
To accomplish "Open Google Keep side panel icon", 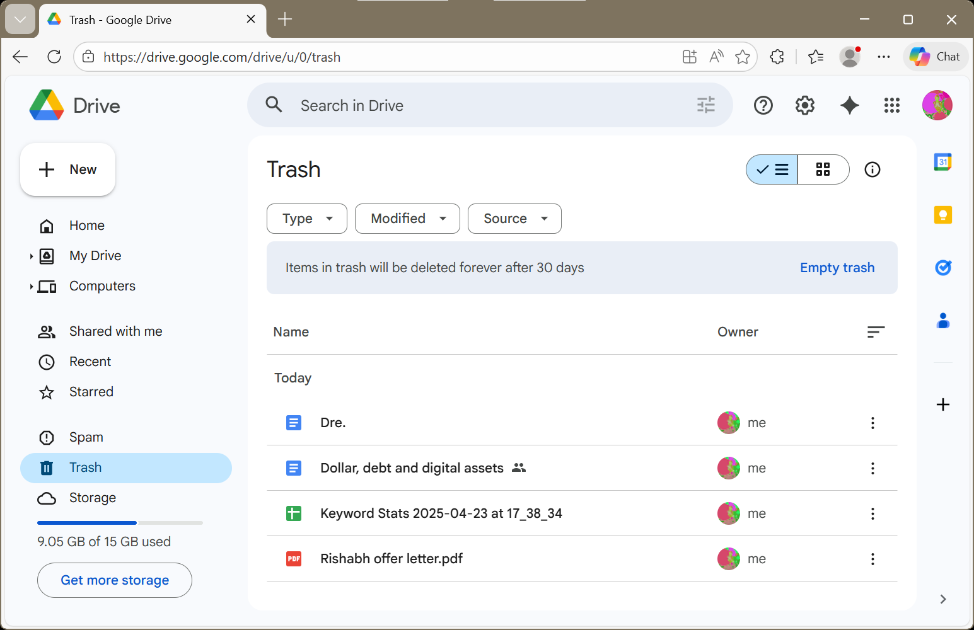I will (943, 215).
